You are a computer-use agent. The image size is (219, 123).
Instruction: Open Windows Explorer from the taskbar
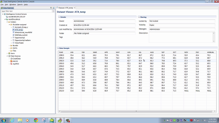click(x=20, y=120)
